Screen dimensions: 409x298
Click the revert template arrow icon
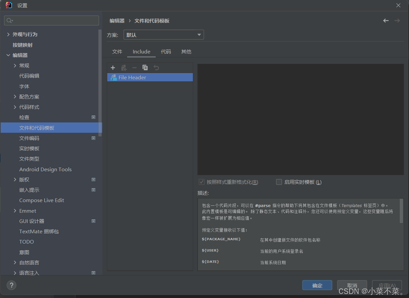[156, 68]
